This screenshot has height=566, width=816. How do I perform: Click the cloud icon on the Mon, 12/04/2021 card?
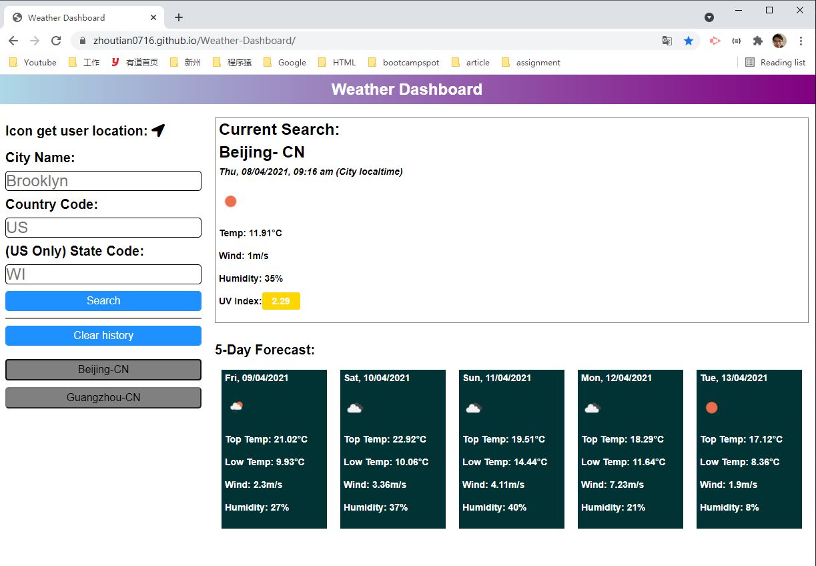tap(592, 408)
